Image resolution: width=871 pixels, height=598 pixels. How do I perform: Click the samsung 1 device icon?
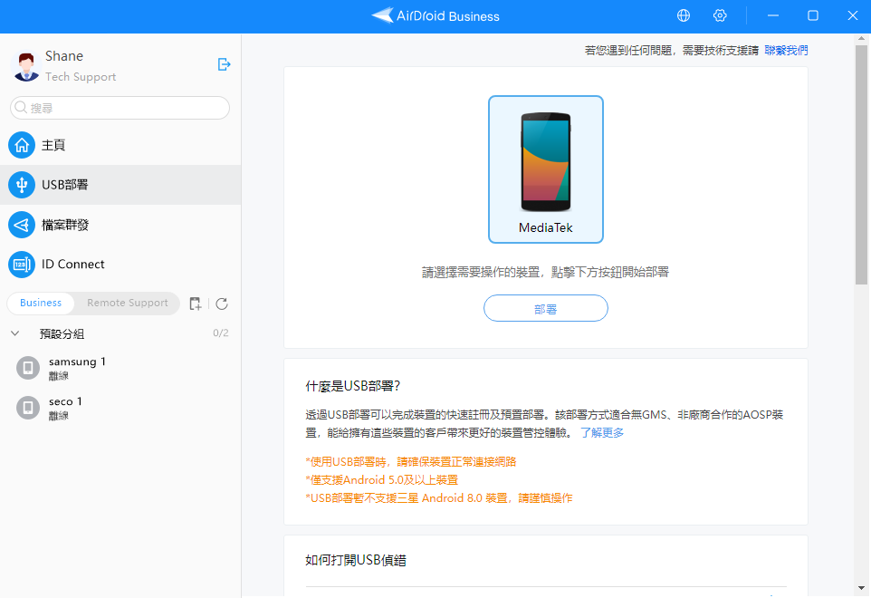[28, 368]
